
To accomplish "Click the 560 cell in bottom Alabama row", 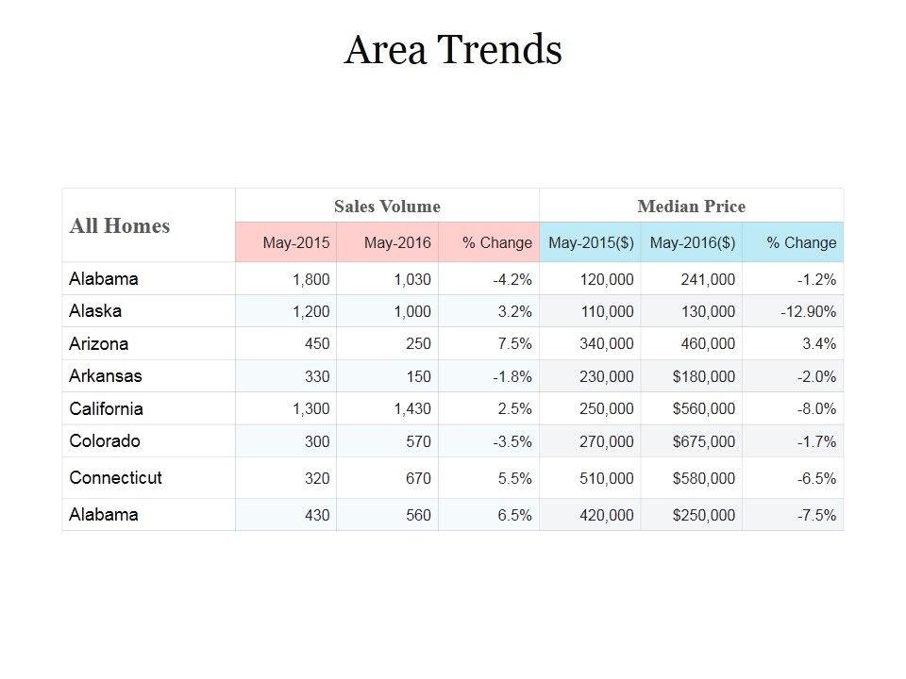I will point(387,515).
